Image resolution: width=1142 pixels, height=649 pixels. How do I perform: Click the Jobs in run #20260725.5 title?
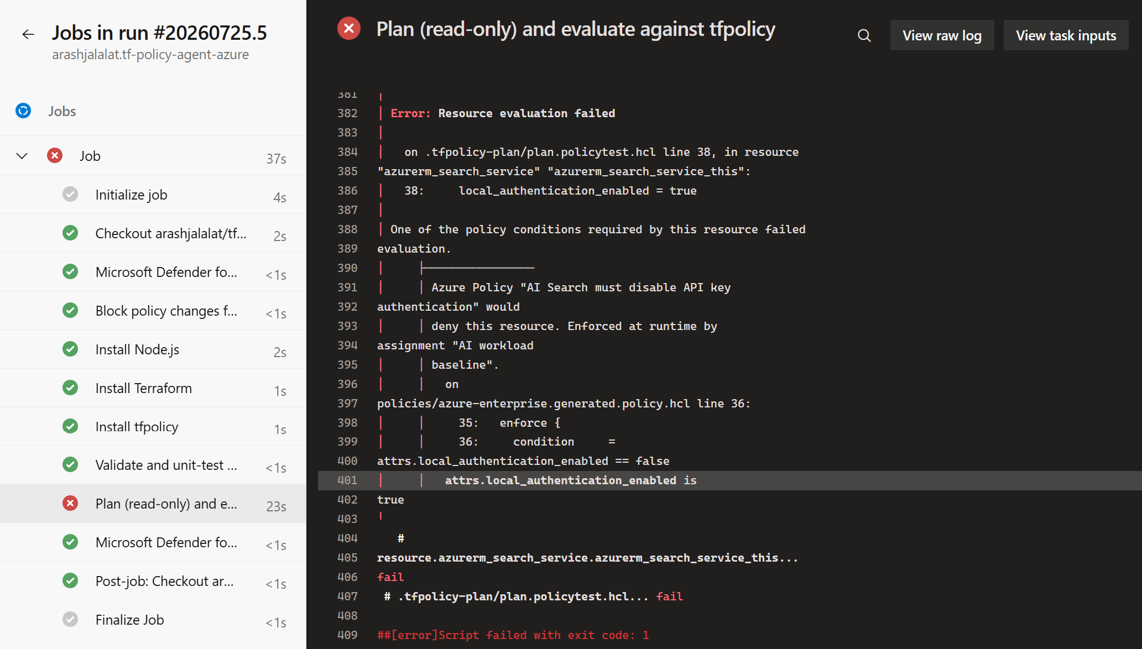click(159, 33)
